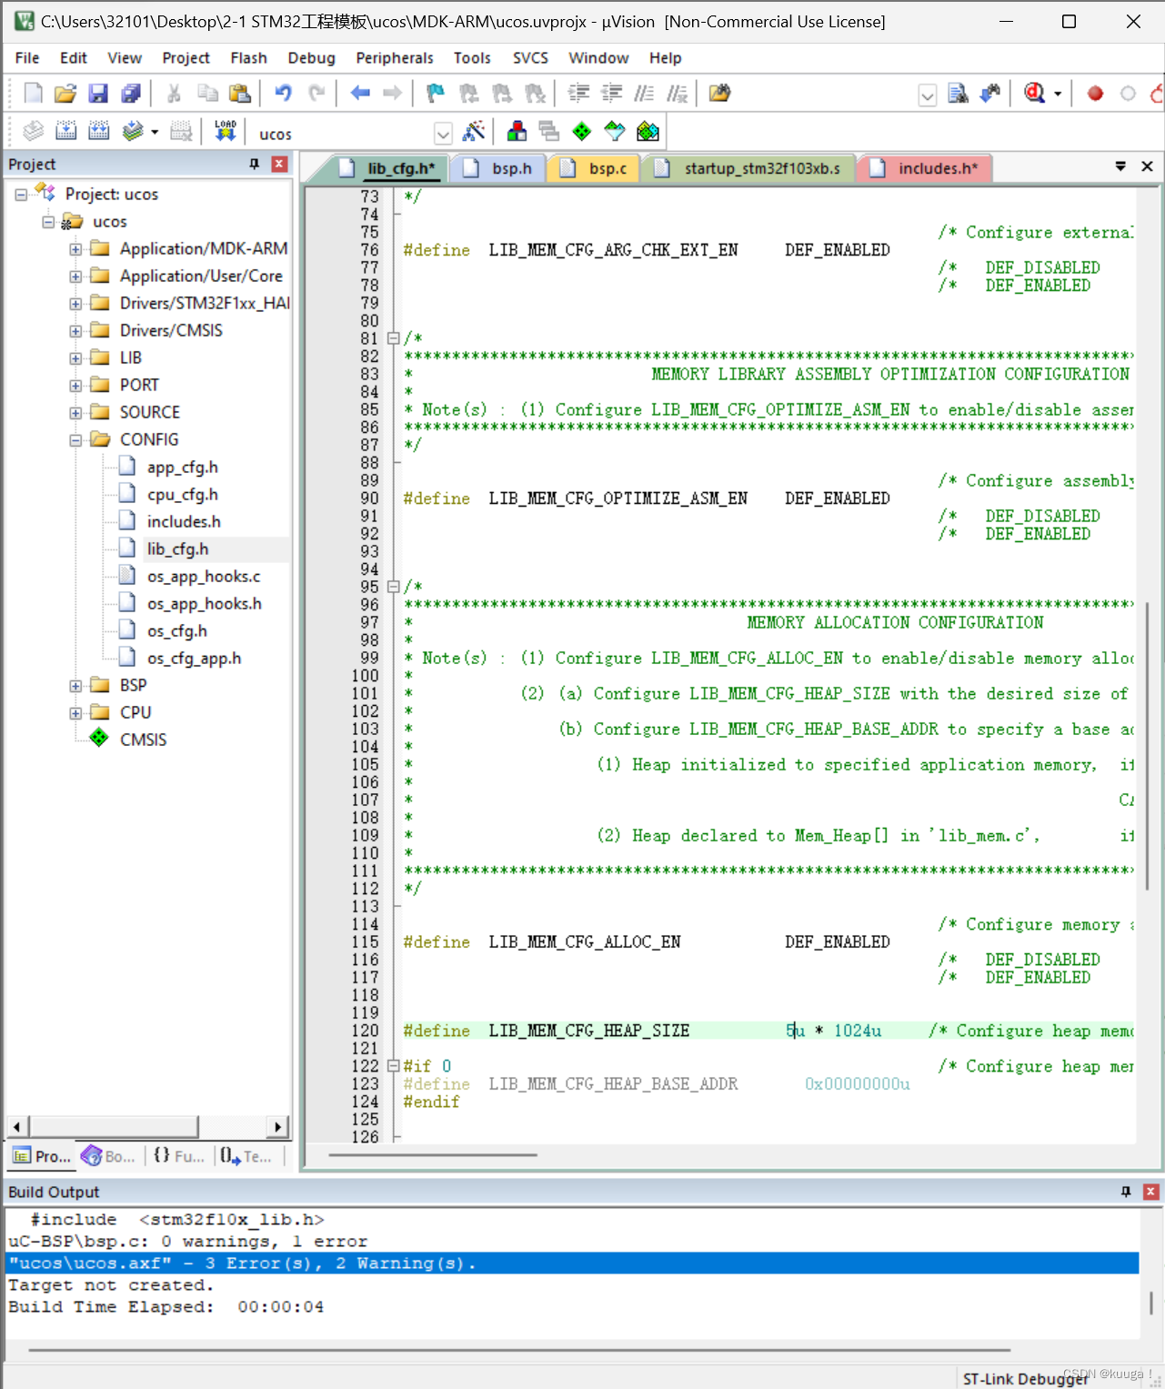1165x1389 pixels.
Task: Switch to the includes.h* tab
Action: [x=926, y=168]
